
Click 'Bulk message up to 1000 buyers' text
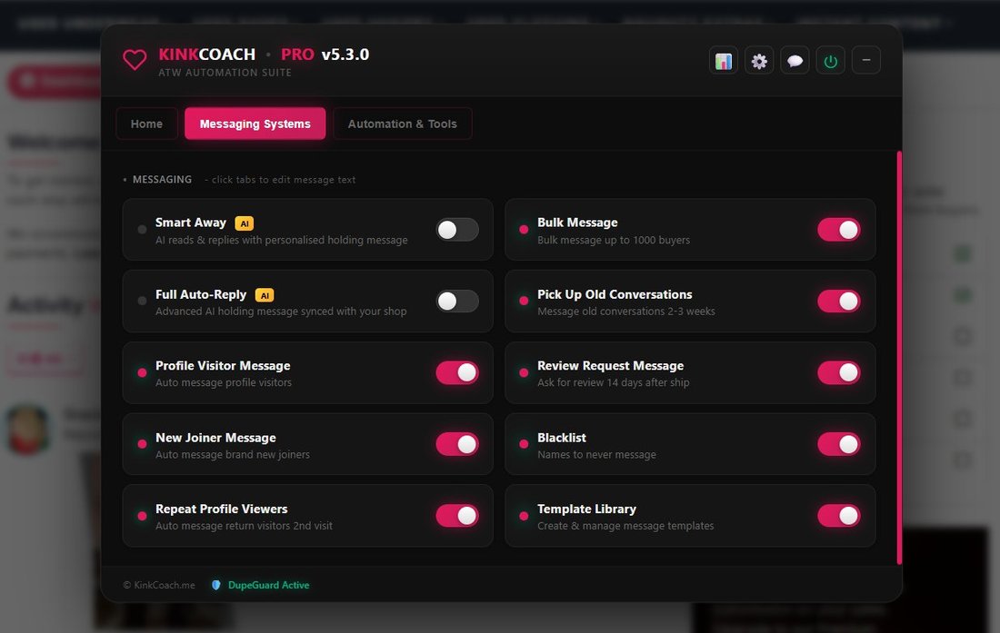[614, 240]
